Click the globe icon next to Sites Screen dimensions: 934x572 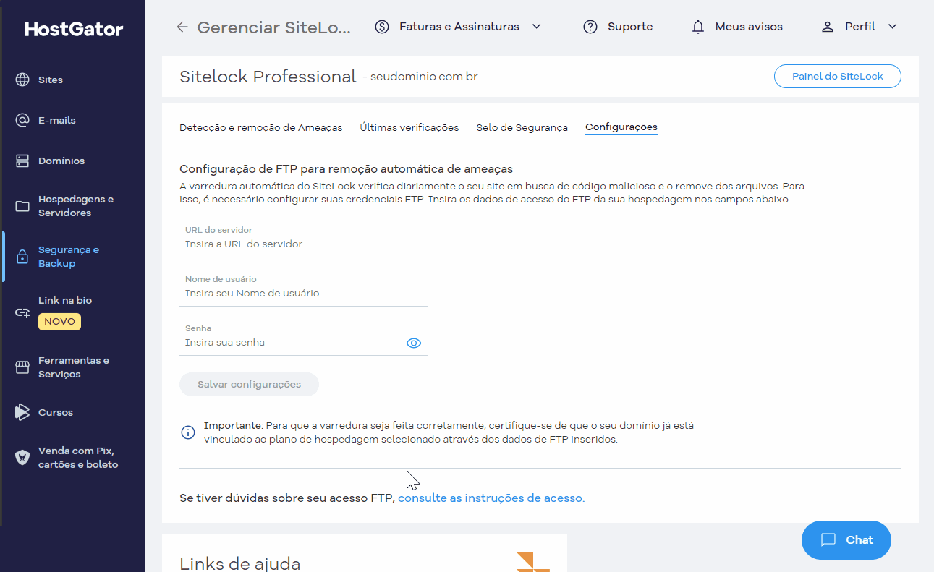pyautogui.click(x=22, y=80)
